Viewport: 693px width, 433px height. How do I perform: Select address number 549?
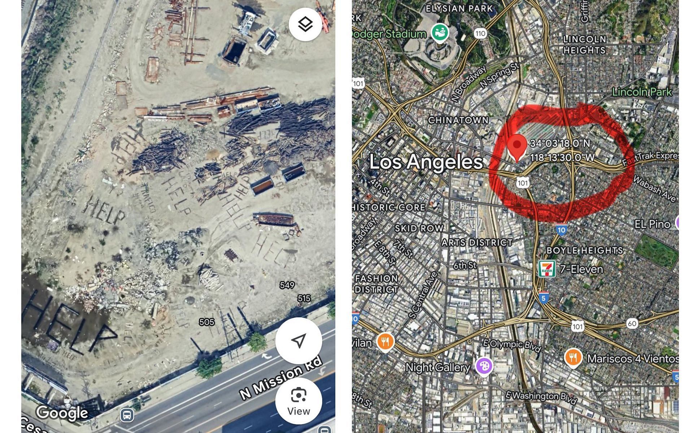(x=287, y=285)
